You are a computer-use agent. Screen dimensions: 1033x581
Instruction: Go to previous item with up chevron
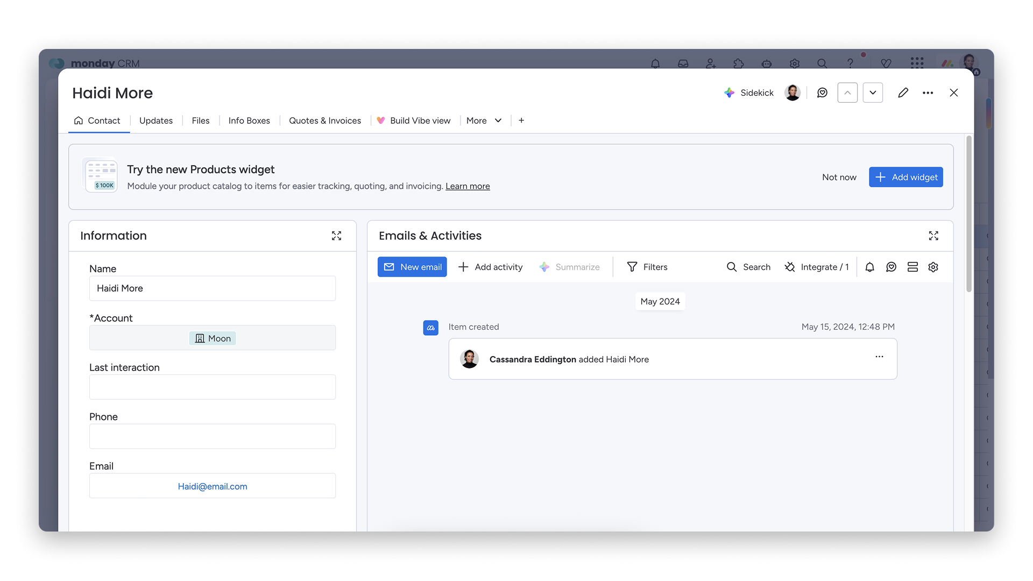pyautogui.click(x=847, y=93)
